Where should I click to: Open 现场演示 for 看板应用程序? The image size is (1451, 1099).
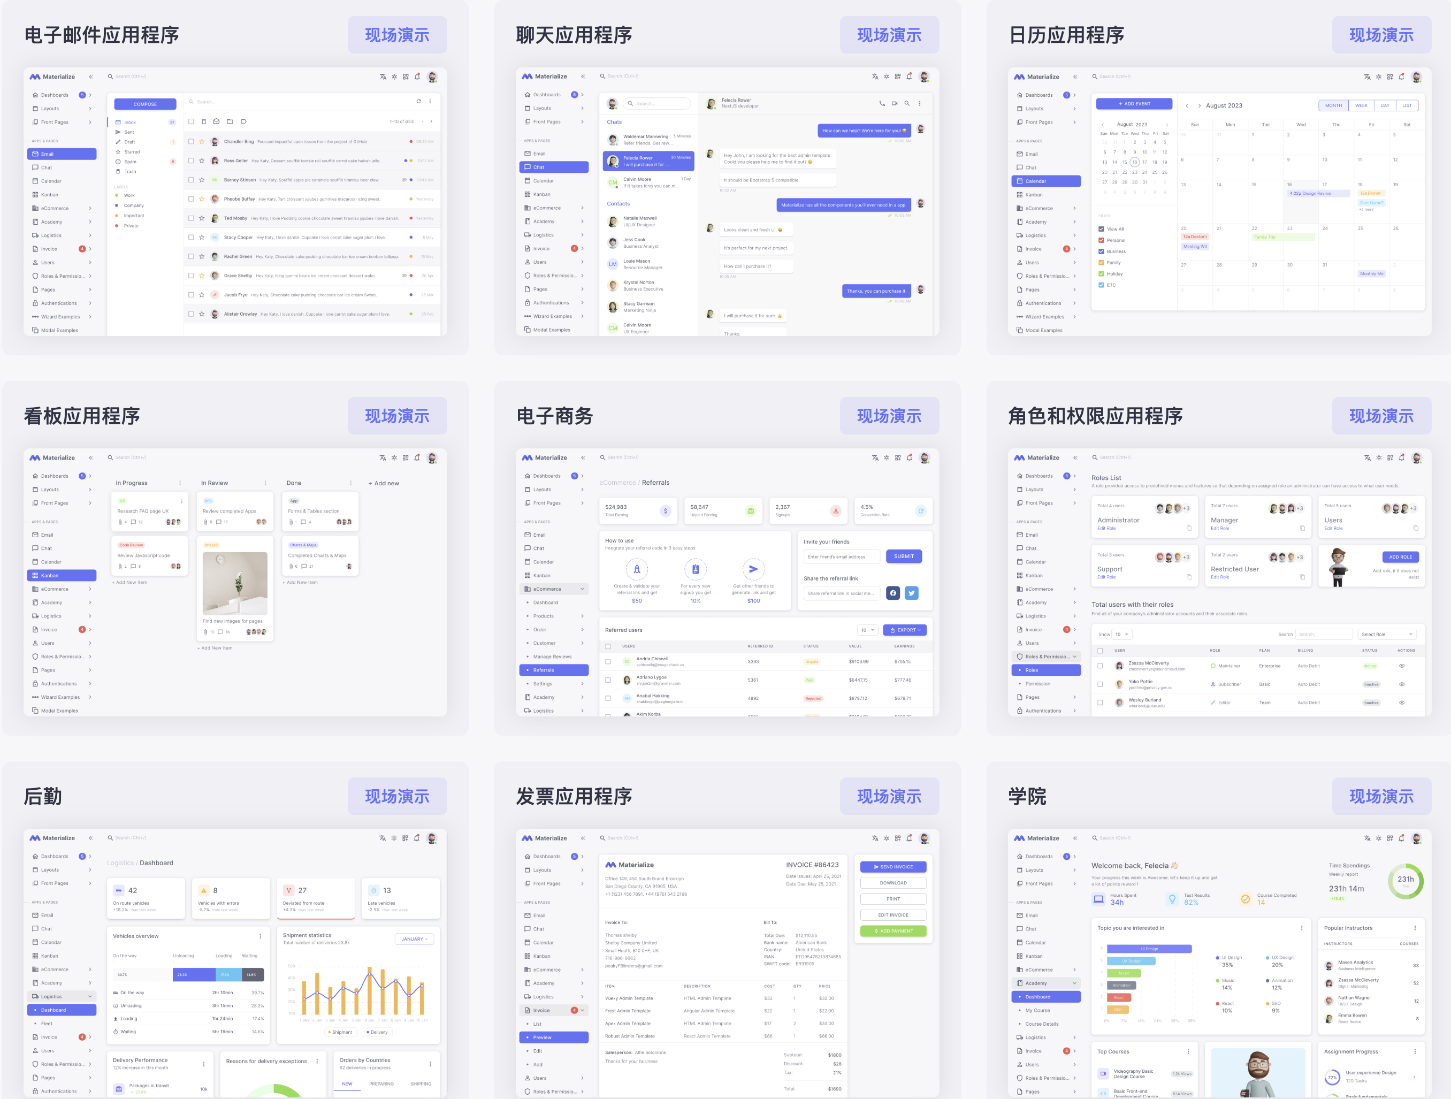pyautogui.click(x=397, y=415)
